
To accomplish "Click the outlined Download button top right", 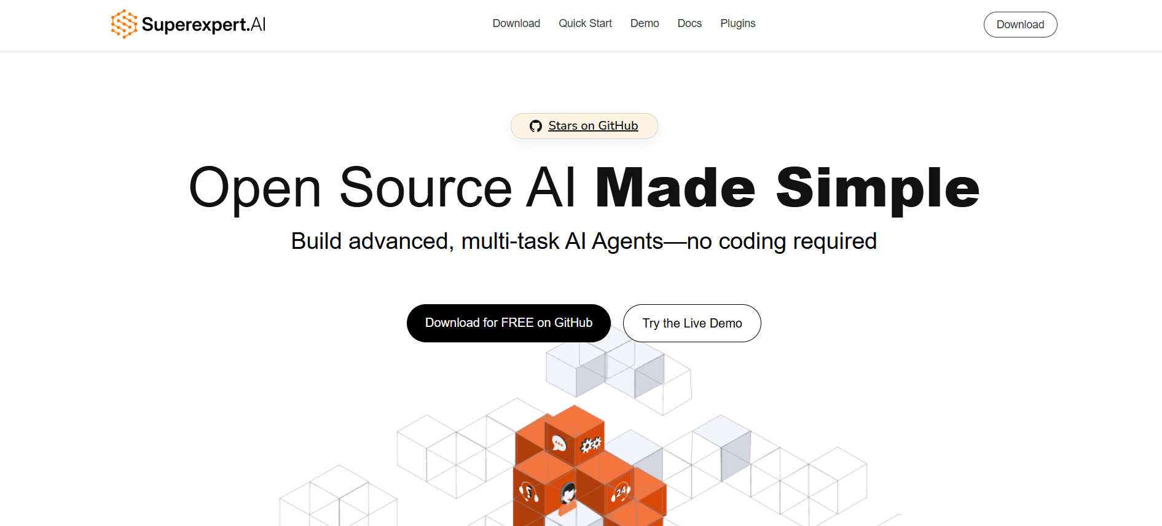I will 1020,25.
